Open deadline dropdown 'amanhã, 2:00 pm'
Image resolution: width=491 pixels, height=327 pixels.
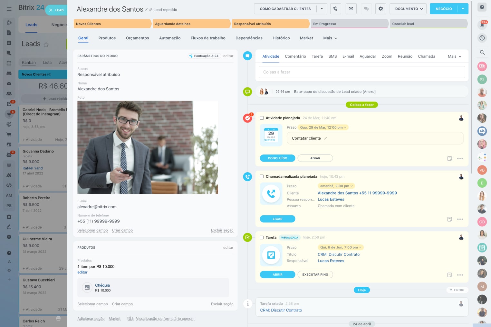point(337,186)
